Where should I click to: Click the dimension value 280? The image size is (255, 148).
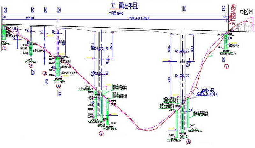(x=54, y=32)
